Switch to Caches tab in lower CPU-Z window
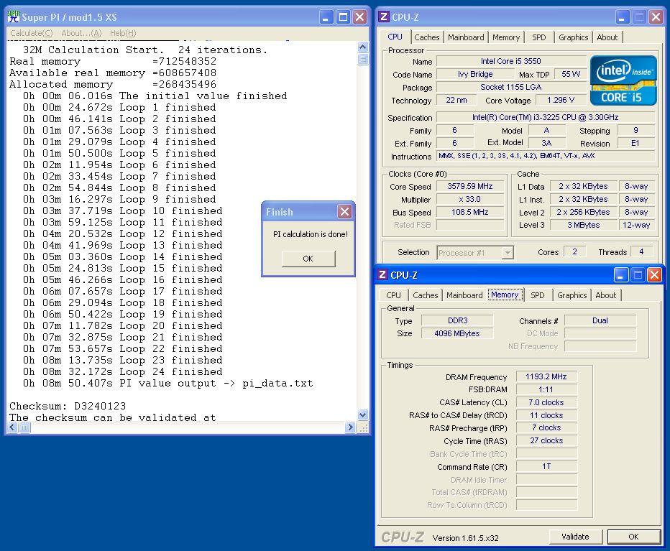 point(425,295)
